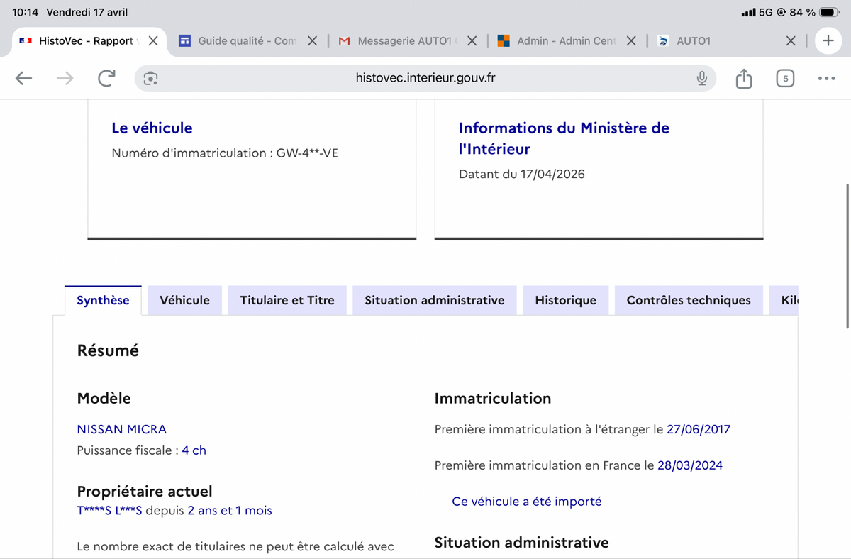Open the Situation administrative tab
This screenshot has width=851, height=559.
coord(434,300)
